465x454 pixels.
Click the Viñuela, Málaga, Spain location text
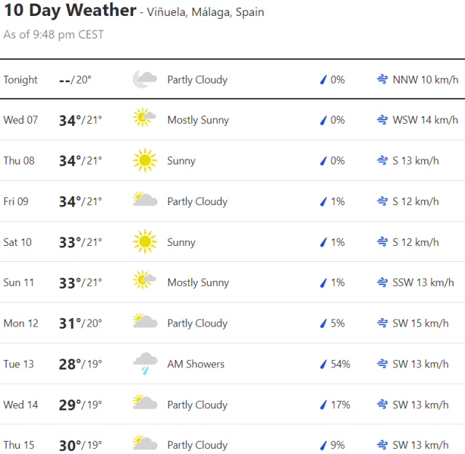tap(205, 12)
